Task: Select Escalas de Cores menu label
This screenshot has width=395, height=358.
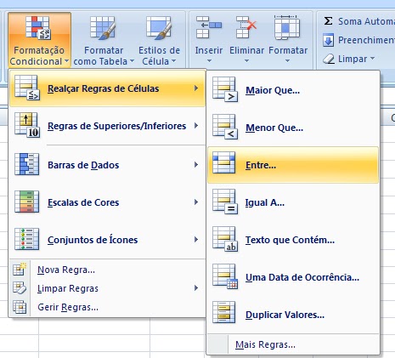Action: coord(83,202)
